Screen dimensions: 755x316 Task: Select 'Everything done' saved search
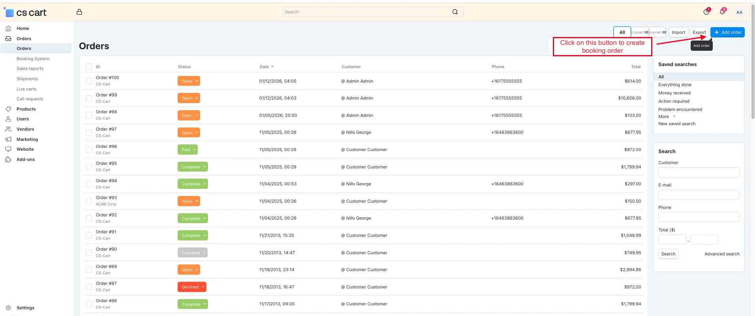675,85
